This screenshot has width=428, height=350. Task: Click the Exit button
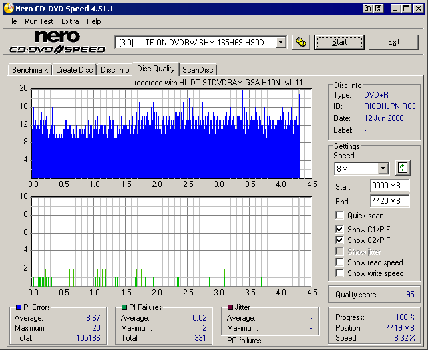click(393, 42)
